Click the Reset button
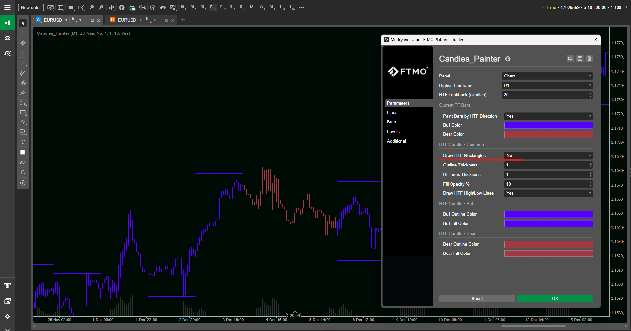Viewport: 631px width, 331px height. [477, 299]
